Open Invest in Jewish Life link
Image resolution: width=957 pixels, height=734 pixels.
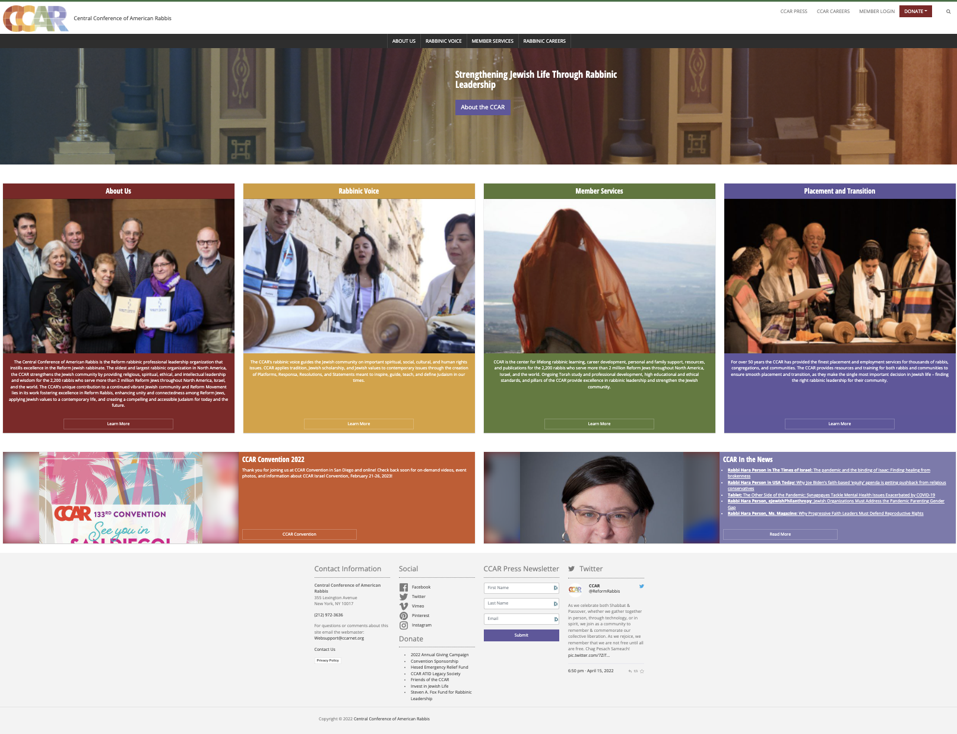pyautogui.click(x=430, y=686)
